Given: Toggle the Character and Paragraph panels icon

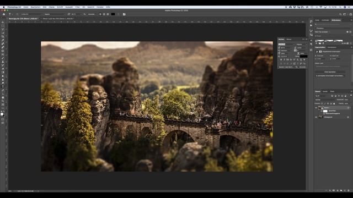Looking at the screenshot, I should click(124, 14).
